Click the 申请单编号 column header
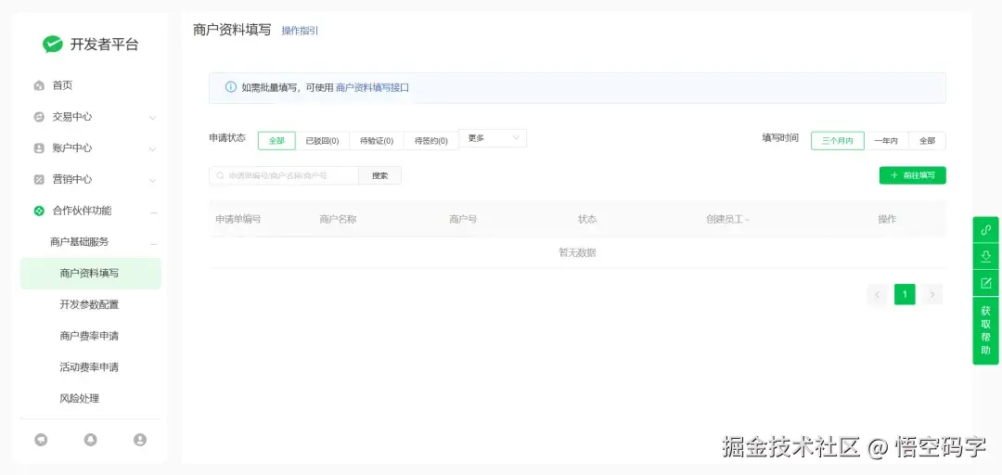This screenshot has width=1002, height=475. [x=238, y=219]
